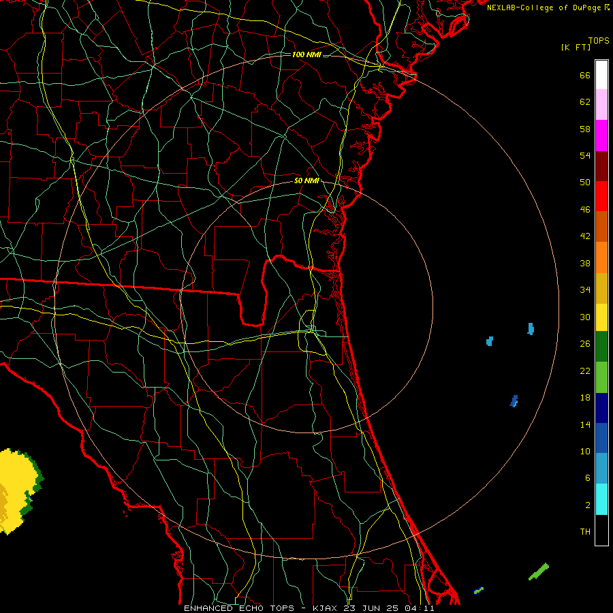Click the gold 38 kft legend swatch
The width and height of the screenshot is (613, 613).
(x=601, y=288)
